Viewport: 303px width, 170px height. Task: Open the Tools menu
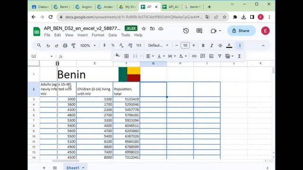pos(125,35)
